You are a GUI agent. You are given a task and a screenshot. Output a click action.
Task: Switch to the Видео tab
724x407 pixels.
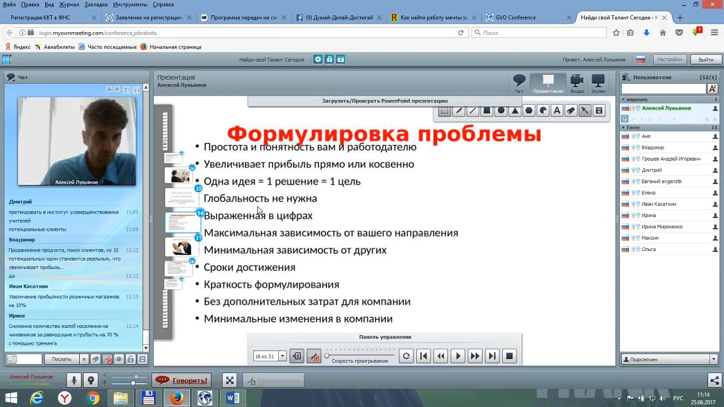pyautogui.click(x=577, y=84)
